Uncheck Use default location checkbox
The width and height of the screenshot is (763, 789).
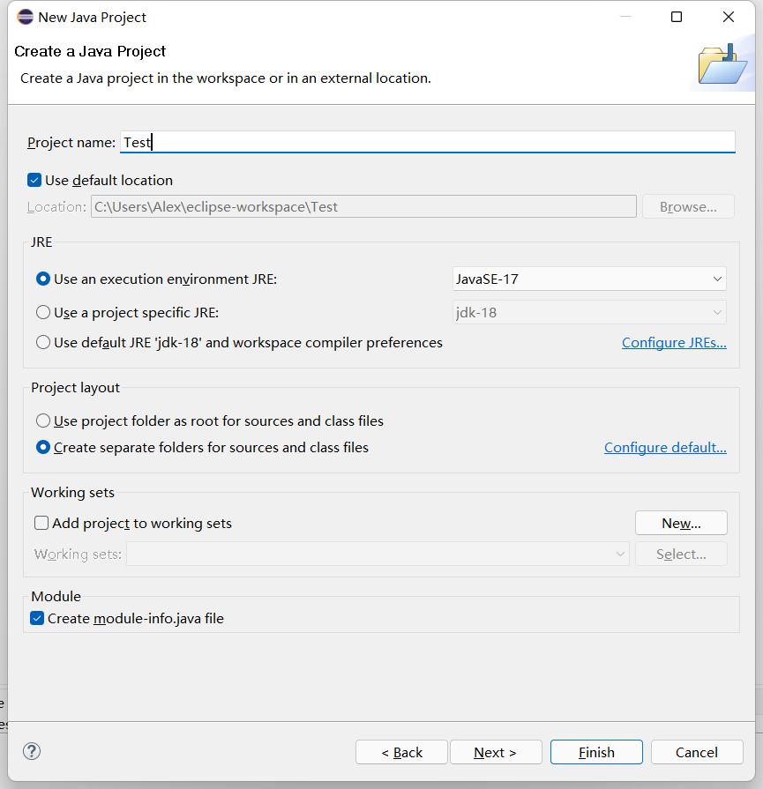(x=35, y=180)
